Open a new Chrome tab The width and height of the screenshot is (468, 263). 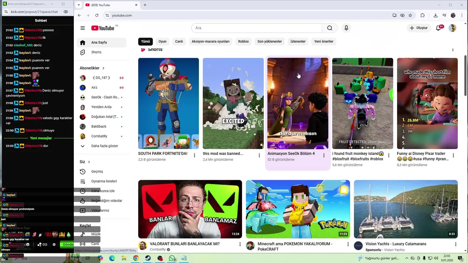pos(145,5)
